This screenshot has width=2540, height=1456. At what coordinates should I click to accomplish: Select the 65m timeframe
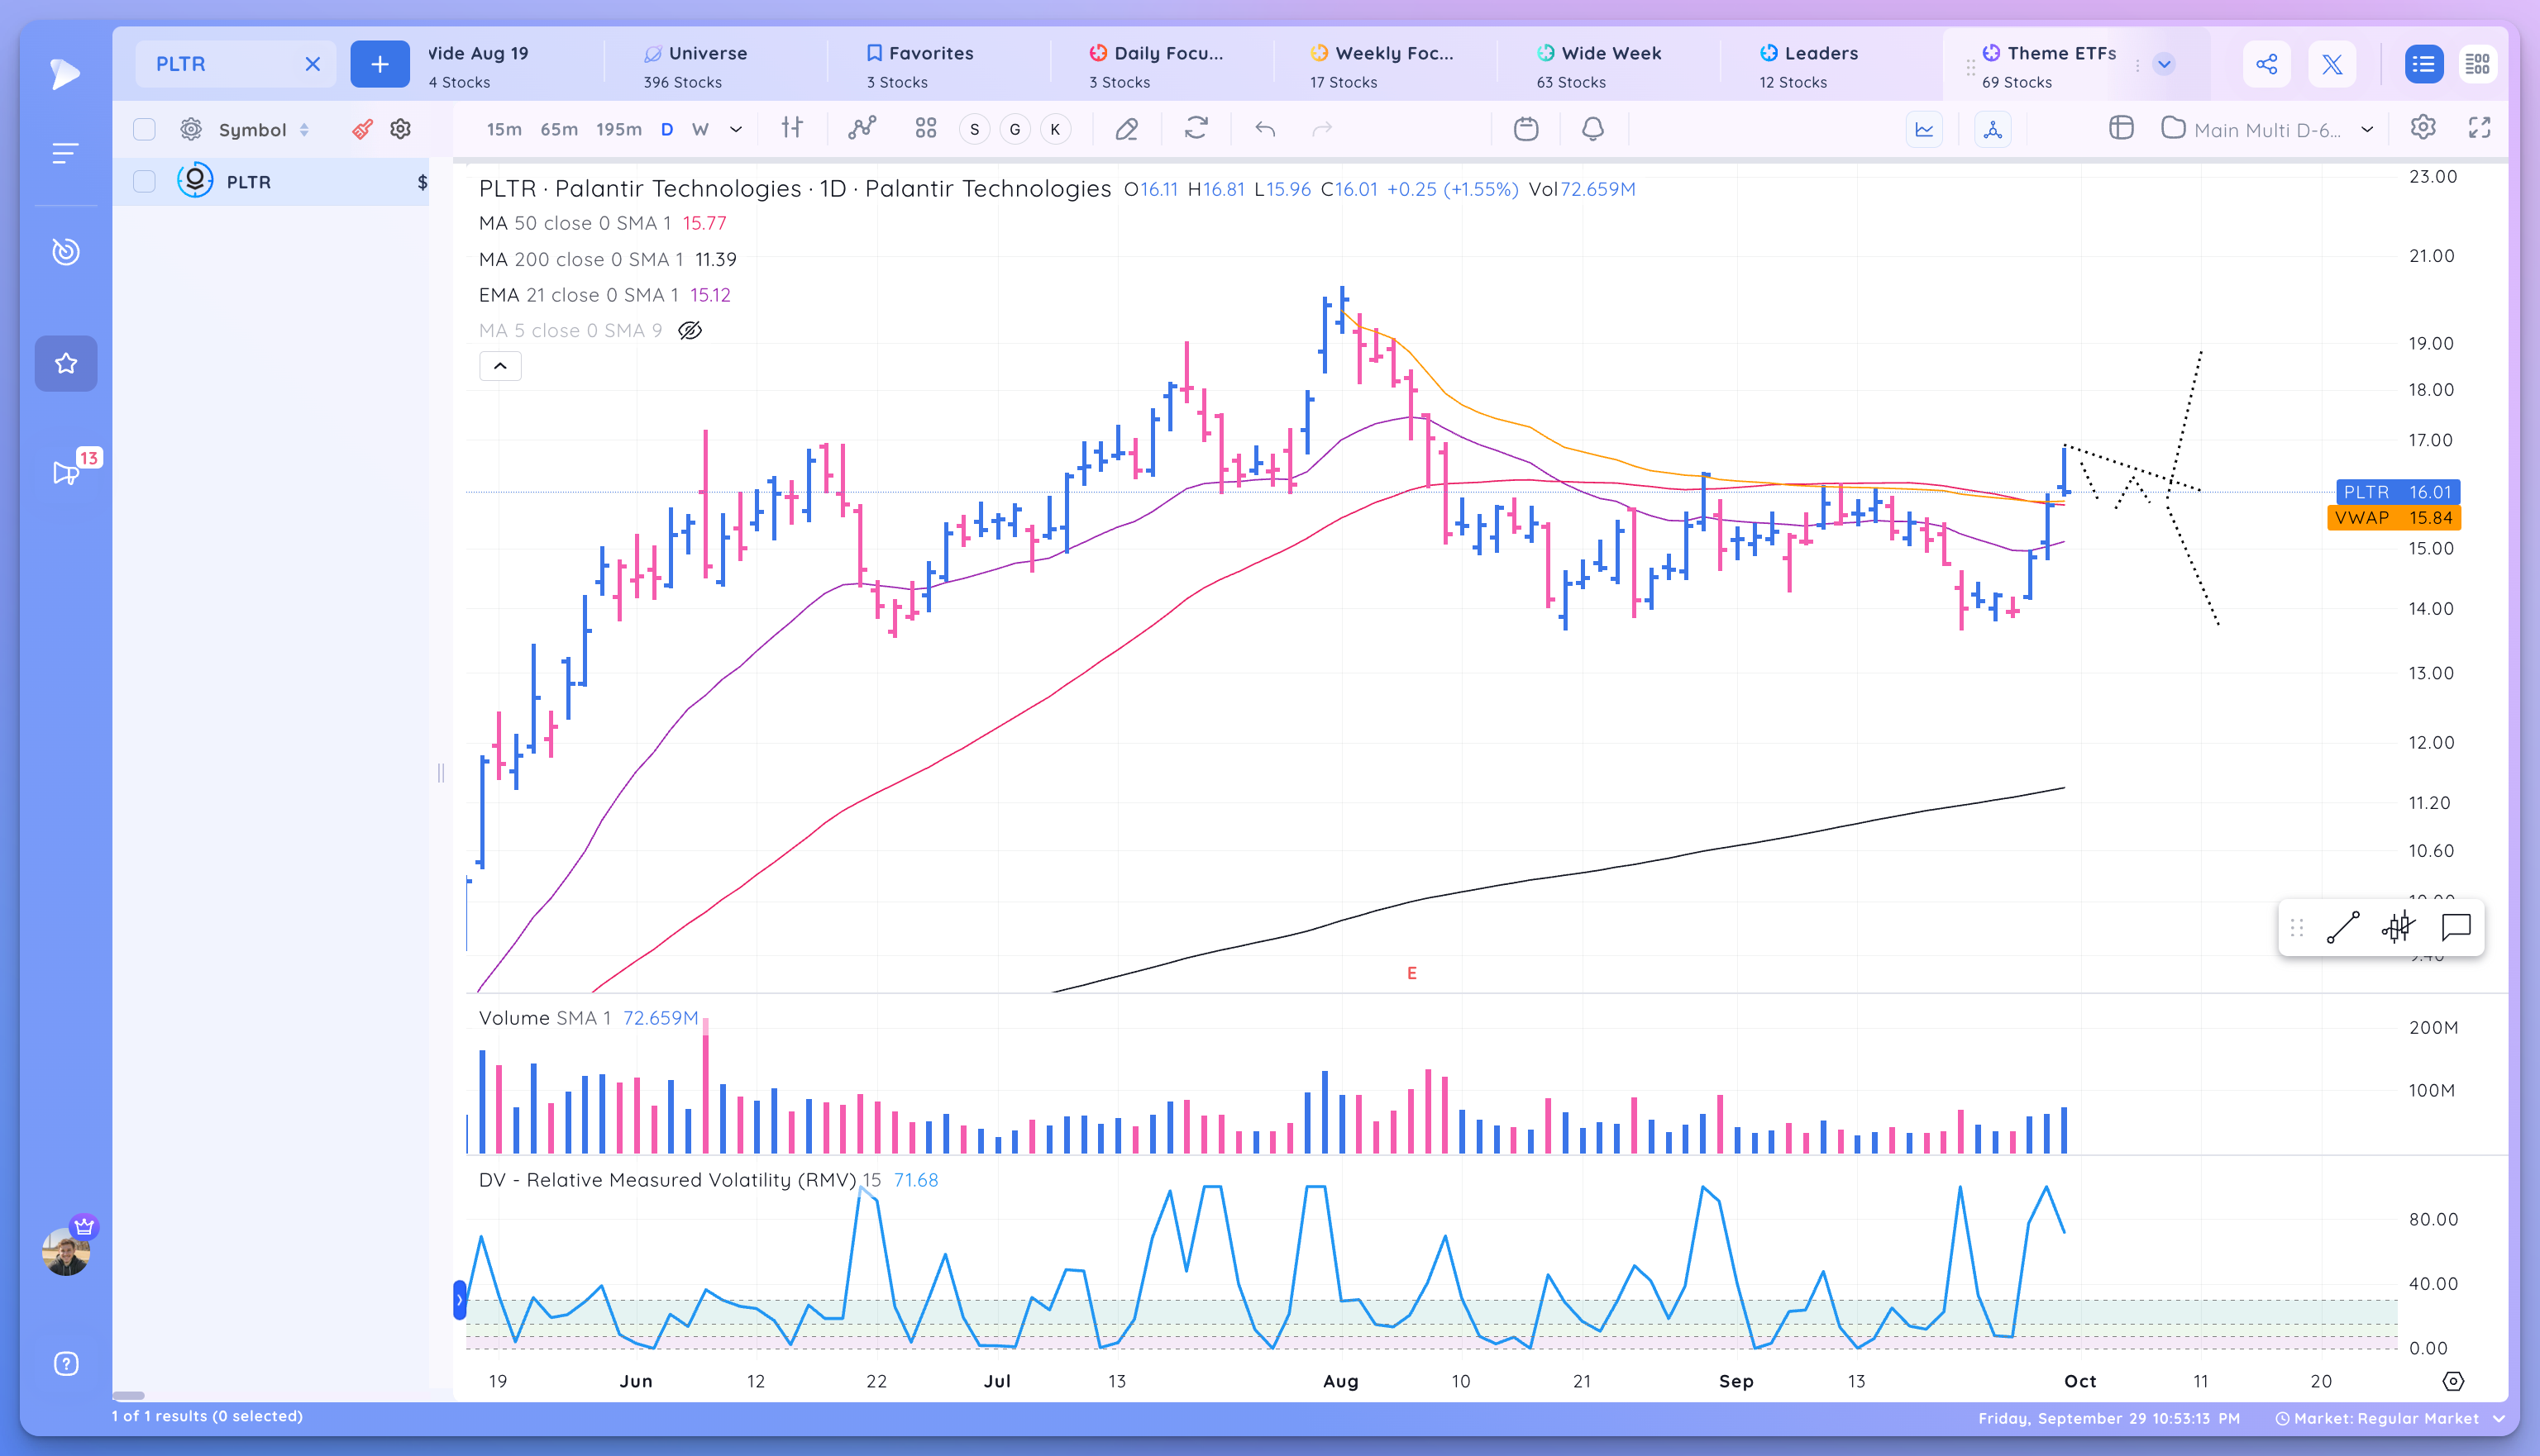[559, 129]
